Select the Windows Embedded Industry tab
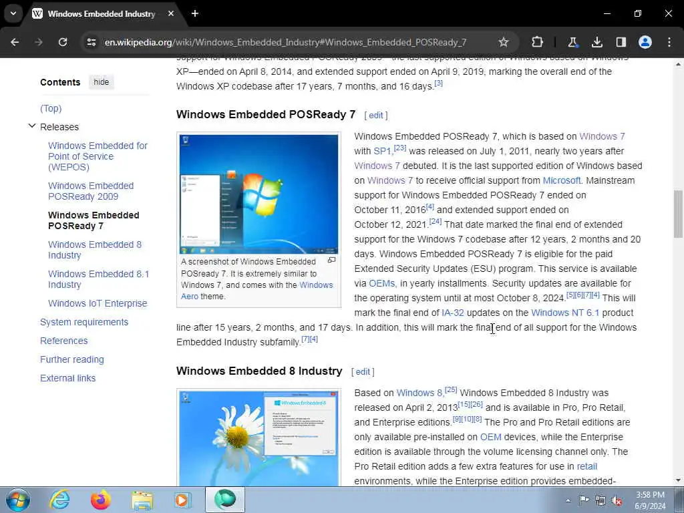The width and height of the screenshot is (684, 513). 102,13
